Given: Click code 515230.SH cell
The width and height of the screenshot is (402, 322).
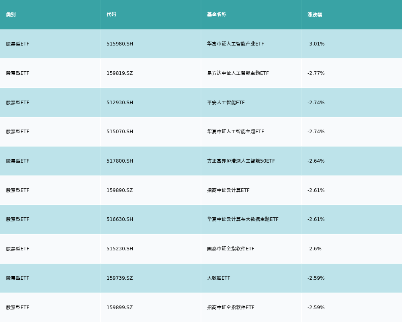Looking at the screenshot, I should 120,249.
